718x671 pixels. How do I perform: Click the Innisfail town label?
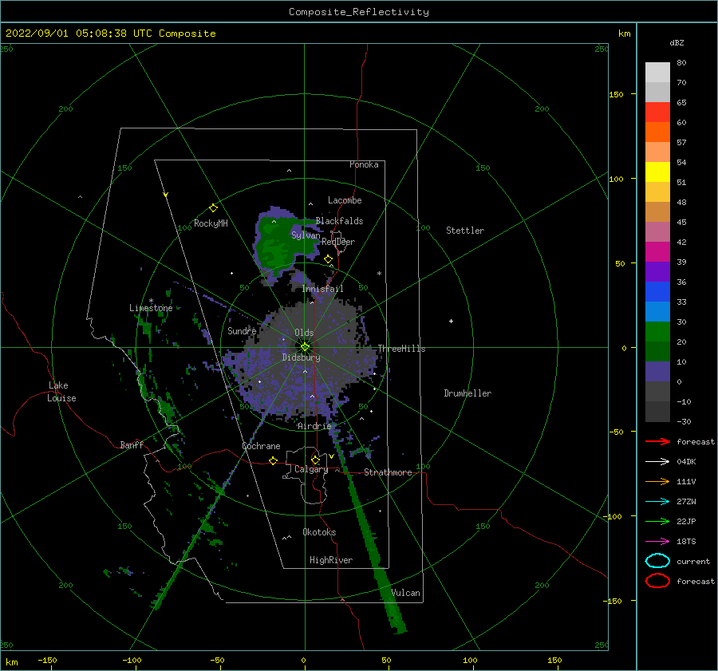(322, 289)
